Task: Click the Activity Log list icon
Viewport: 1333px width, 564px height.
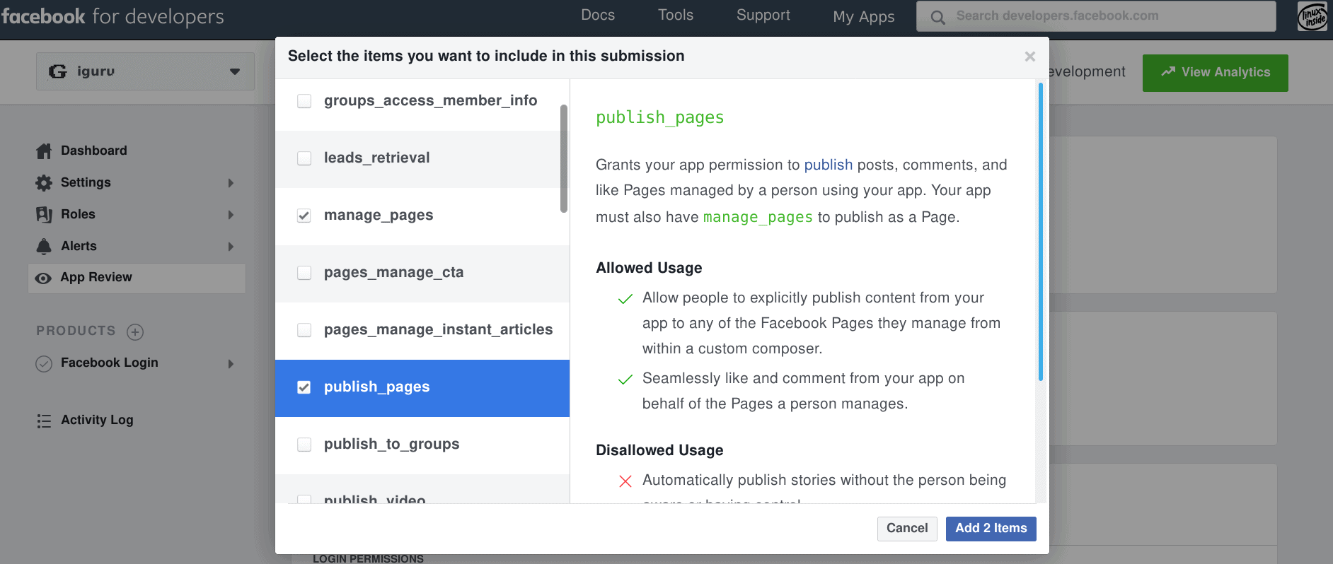Action: pyautogui.click(x=44, y=421)
